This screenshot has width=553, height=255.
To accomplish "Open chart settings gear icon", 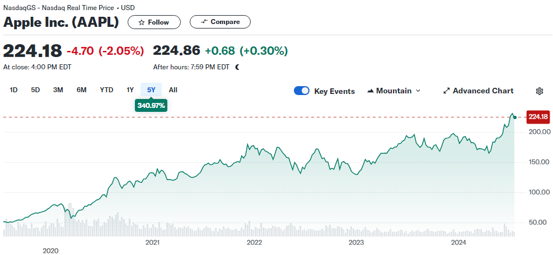I will 540,91.
